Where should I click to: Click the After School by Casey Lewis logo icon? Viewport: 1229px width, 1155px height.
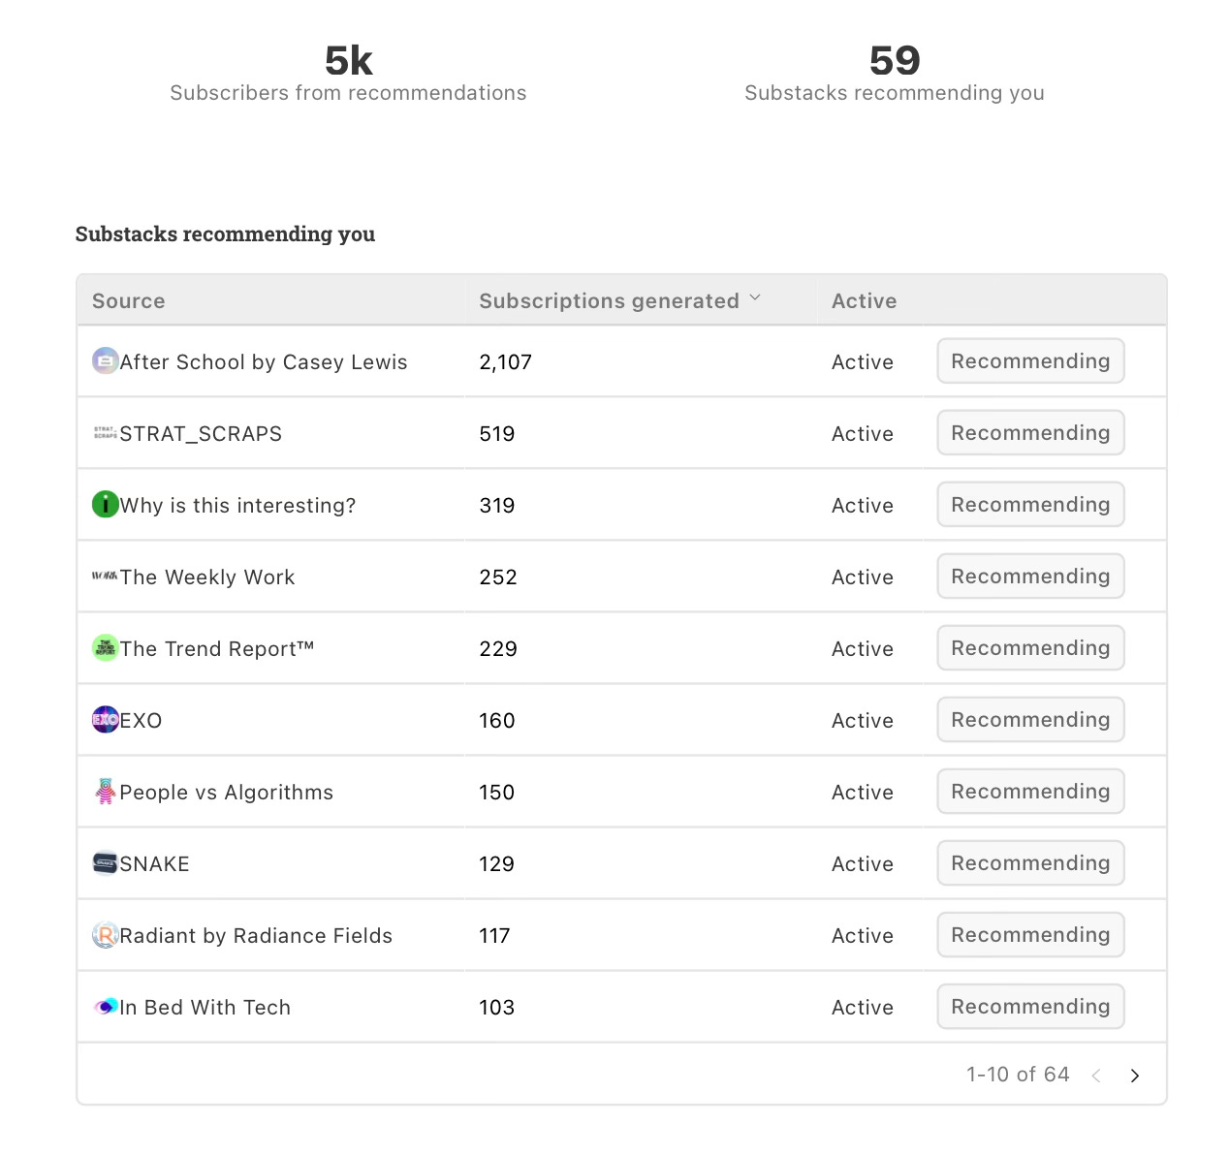click(x=105, y=361)
